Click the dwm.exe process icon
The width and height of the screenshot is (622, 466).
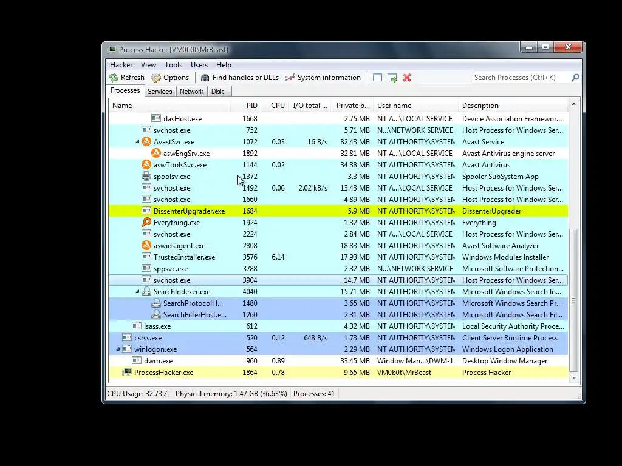137,360
